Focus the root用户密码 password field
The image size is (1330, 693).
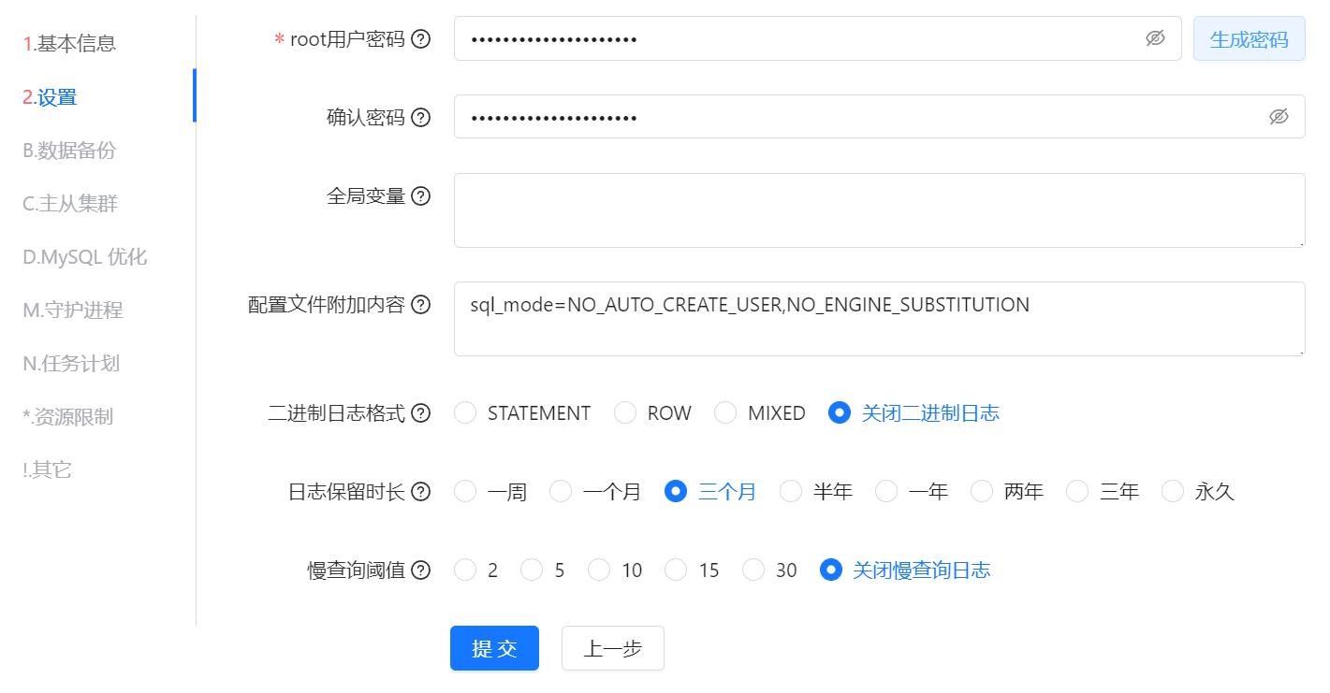(x=817, y=38)
